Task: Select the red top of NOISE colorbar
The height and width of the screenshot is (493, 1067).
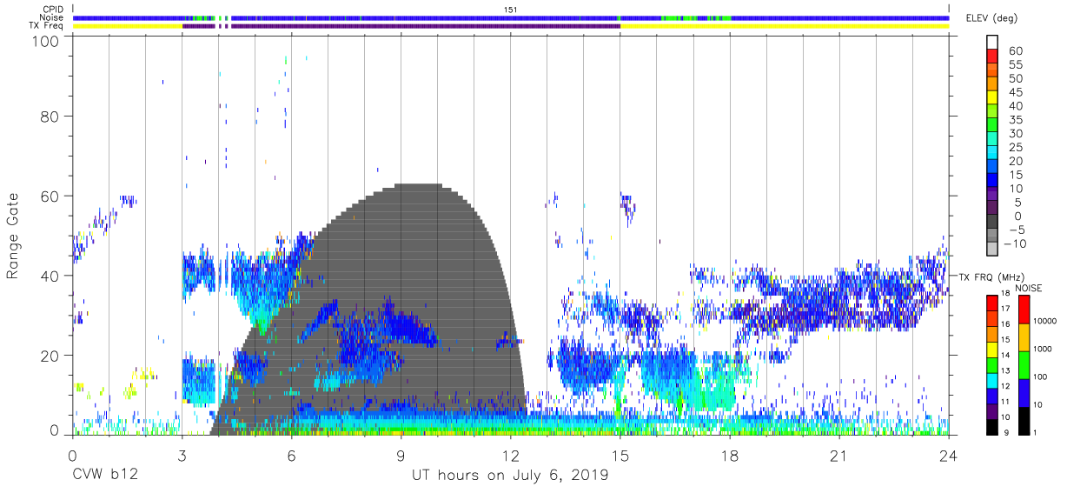Action: click(1024, 310)
